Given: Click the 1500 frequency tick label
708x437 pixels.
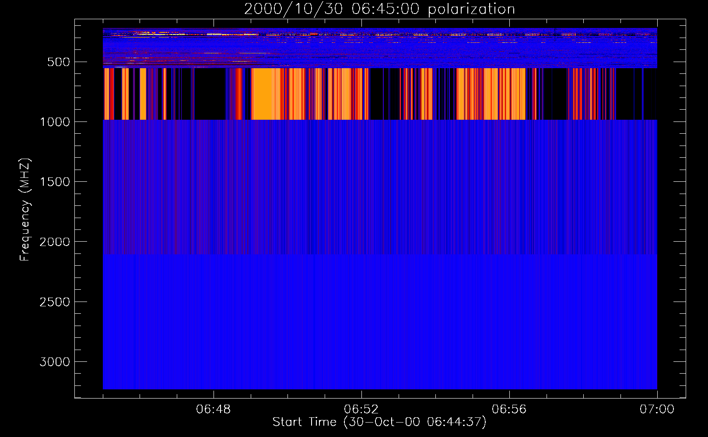Looking at the screenshot, I should (x=55, y=182).
